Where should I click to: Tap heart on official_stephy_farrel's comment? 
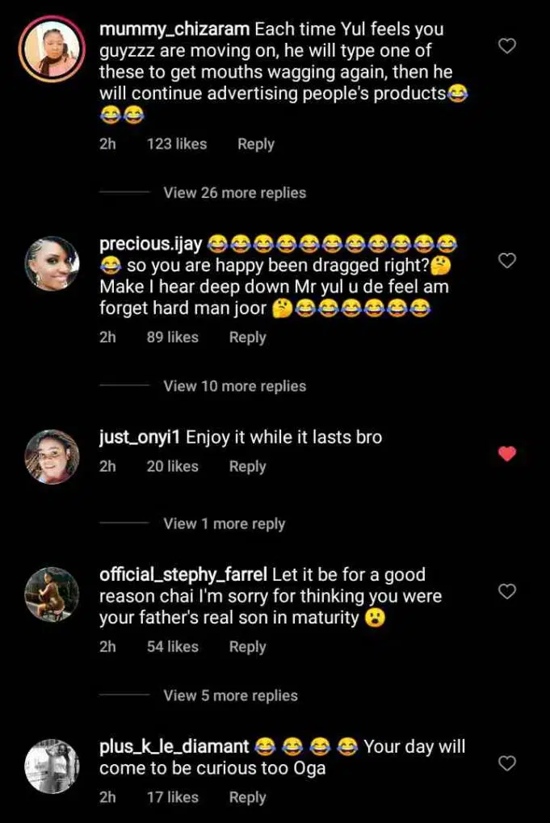tap(506, 592)
